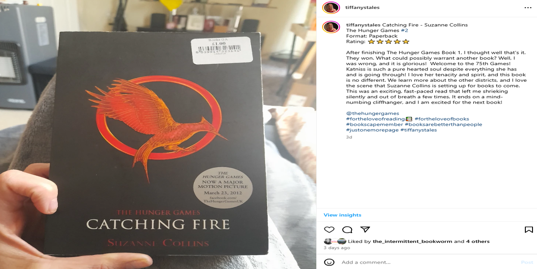
Task: Click the Catching Fire book photo
Action: click(158, 134)
